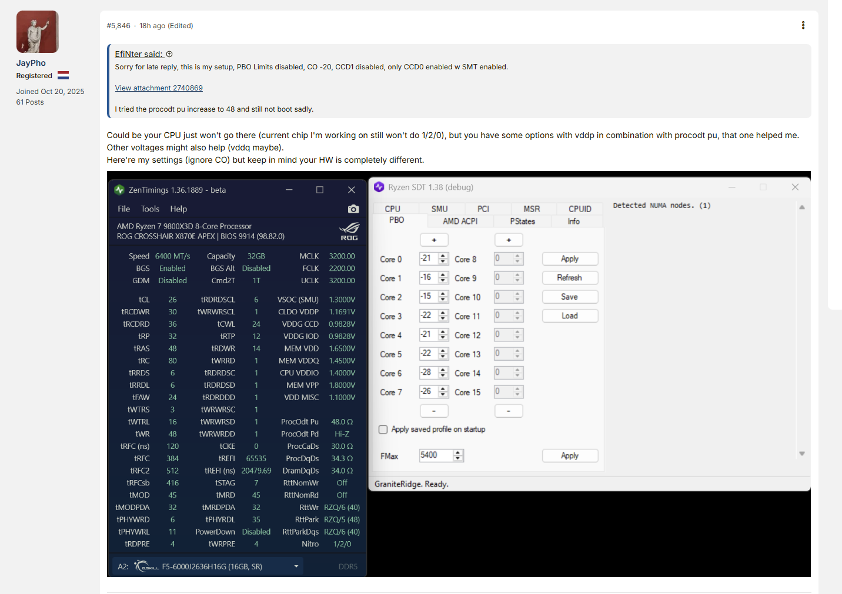This screenshot has height=594, width=842.
Task: Click the Apply button next to FMax
Action: (x=570, y=456)
